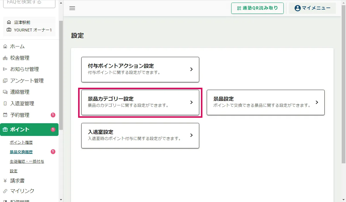Image resolution: width=346 pixels, height=202 pixels.
Task: Click the building icon beside 校舎管理
Action: (x=5, y=58)
